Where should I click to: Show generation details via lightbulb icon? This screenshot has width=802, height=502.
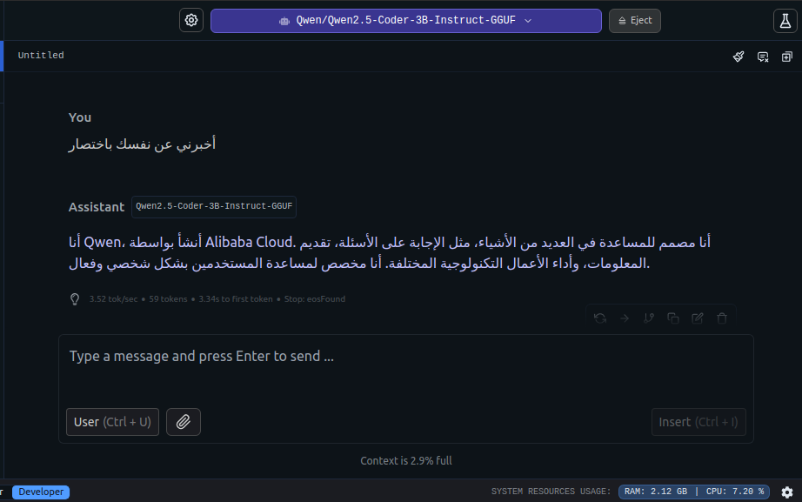point(75,299)
